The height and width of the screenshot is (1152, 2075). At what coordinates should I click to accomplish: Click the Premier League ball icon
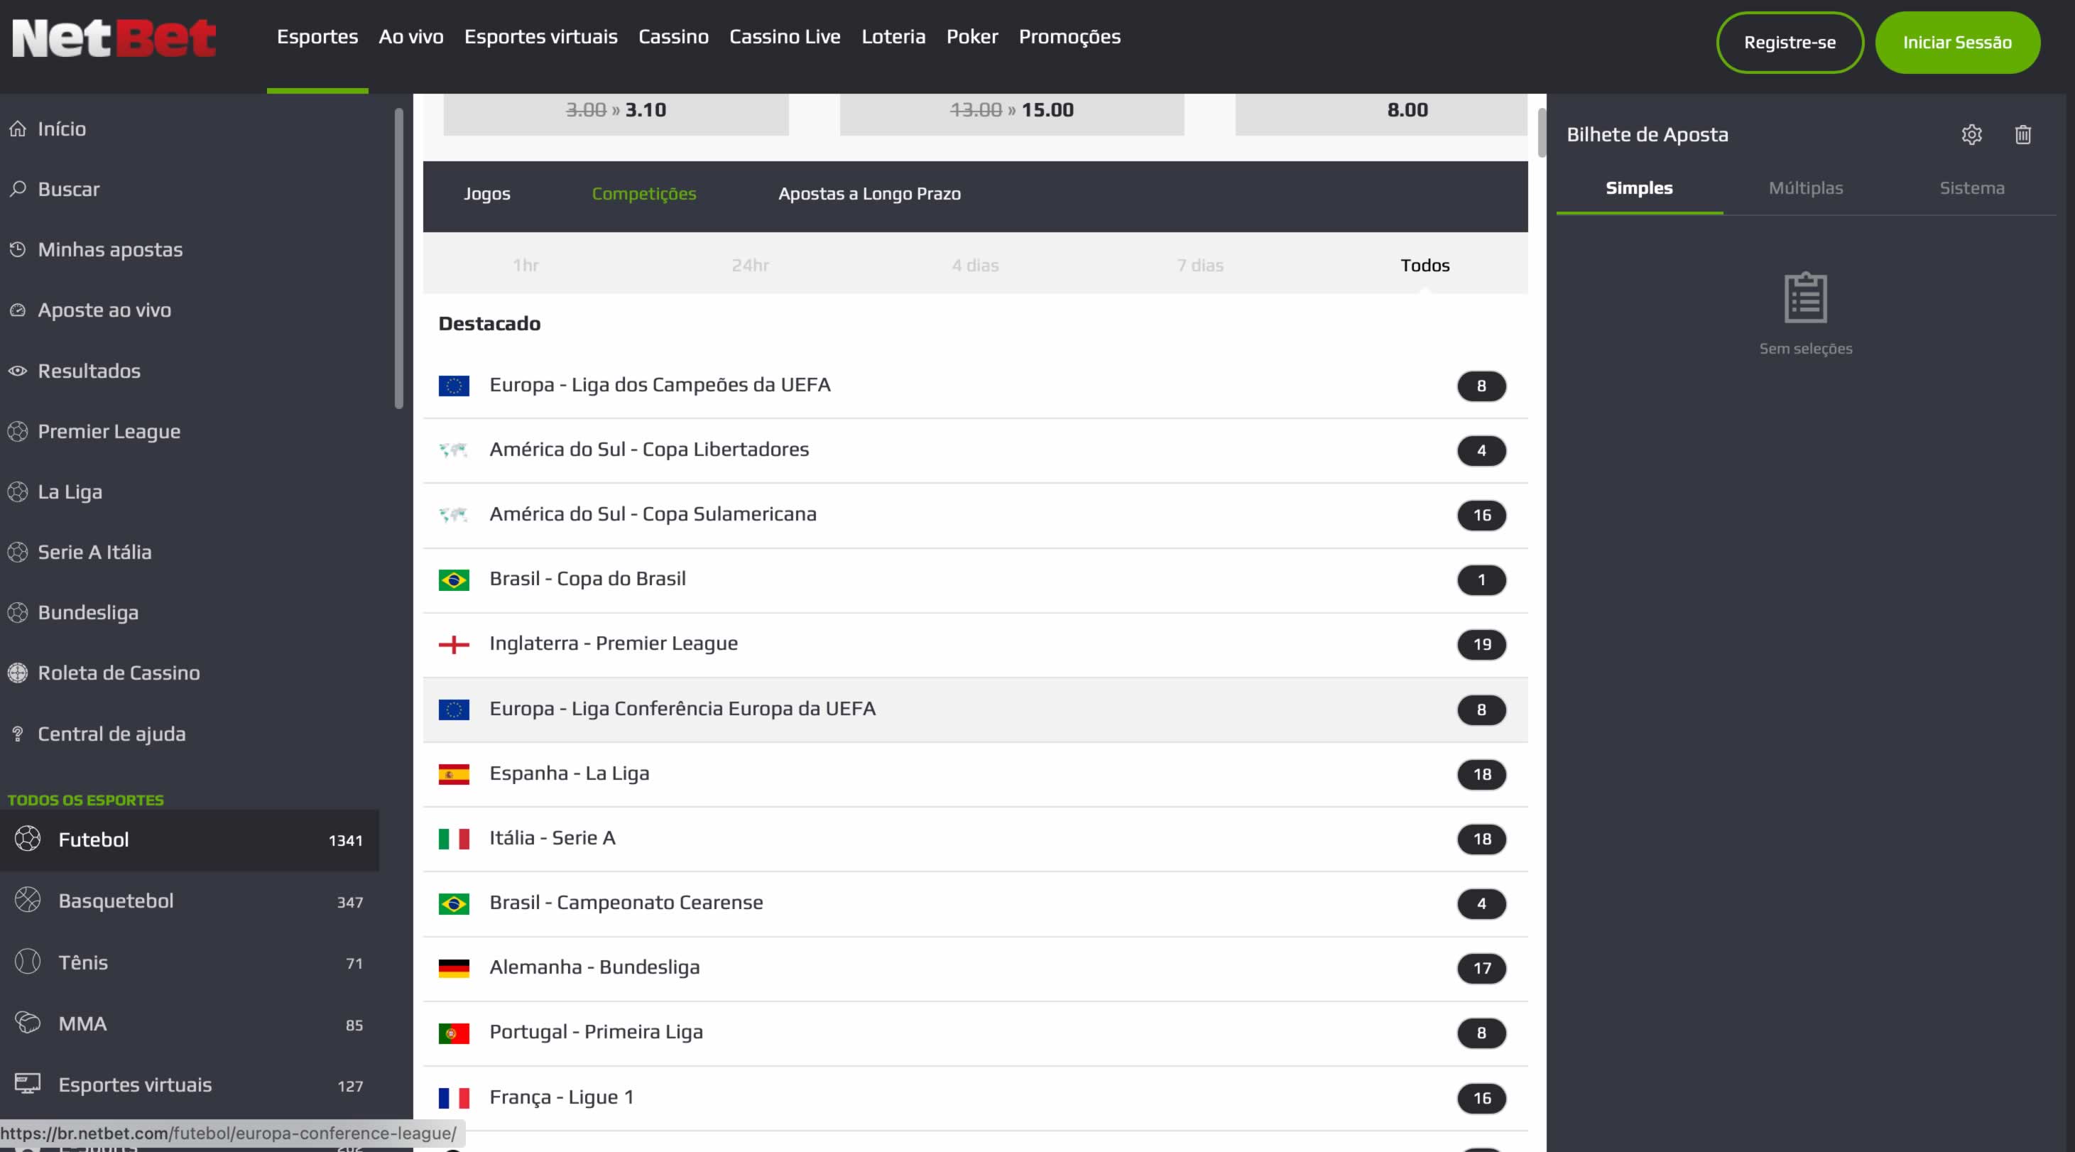(x=18, y=431)
